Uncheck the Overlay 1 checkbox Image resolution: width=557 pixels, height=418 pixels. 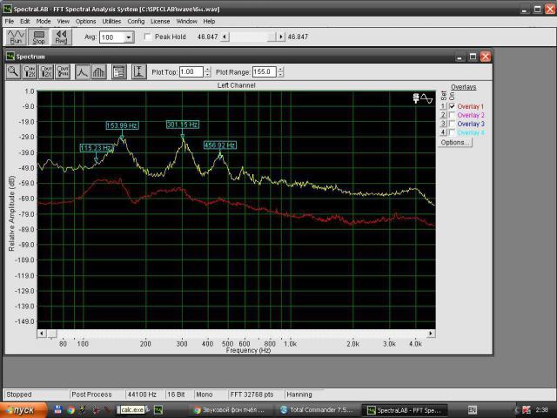[452, 106]
